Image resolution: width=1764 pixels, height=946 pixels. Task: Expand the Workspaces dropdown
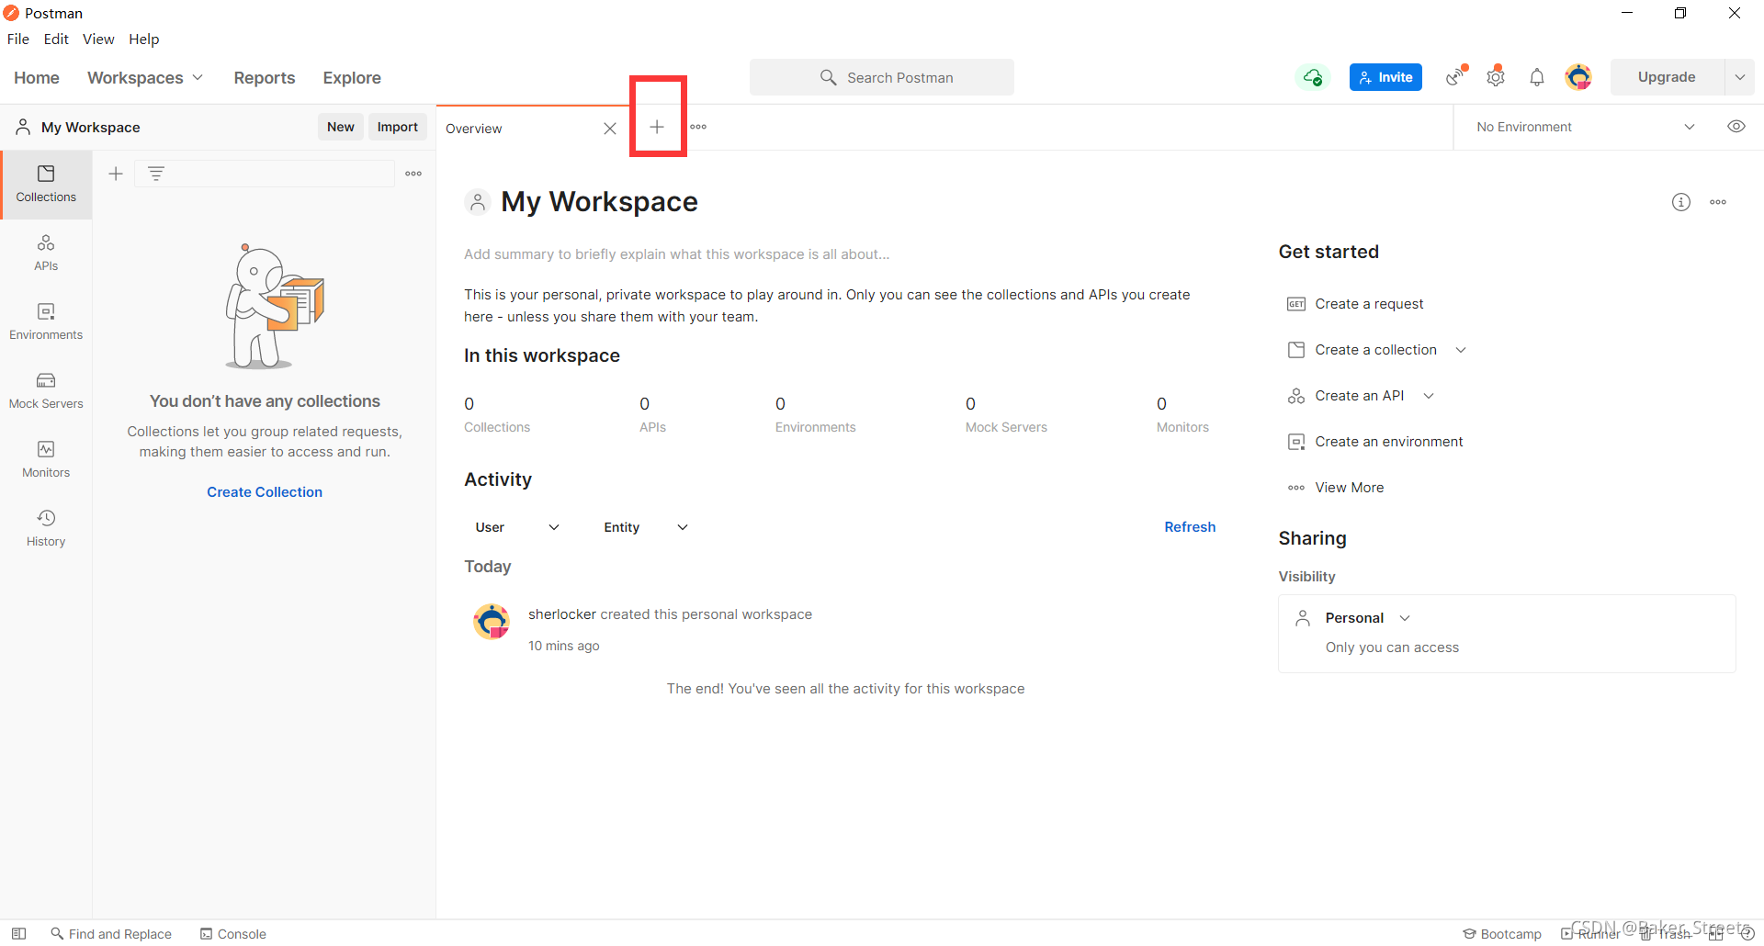click(145, 78)
